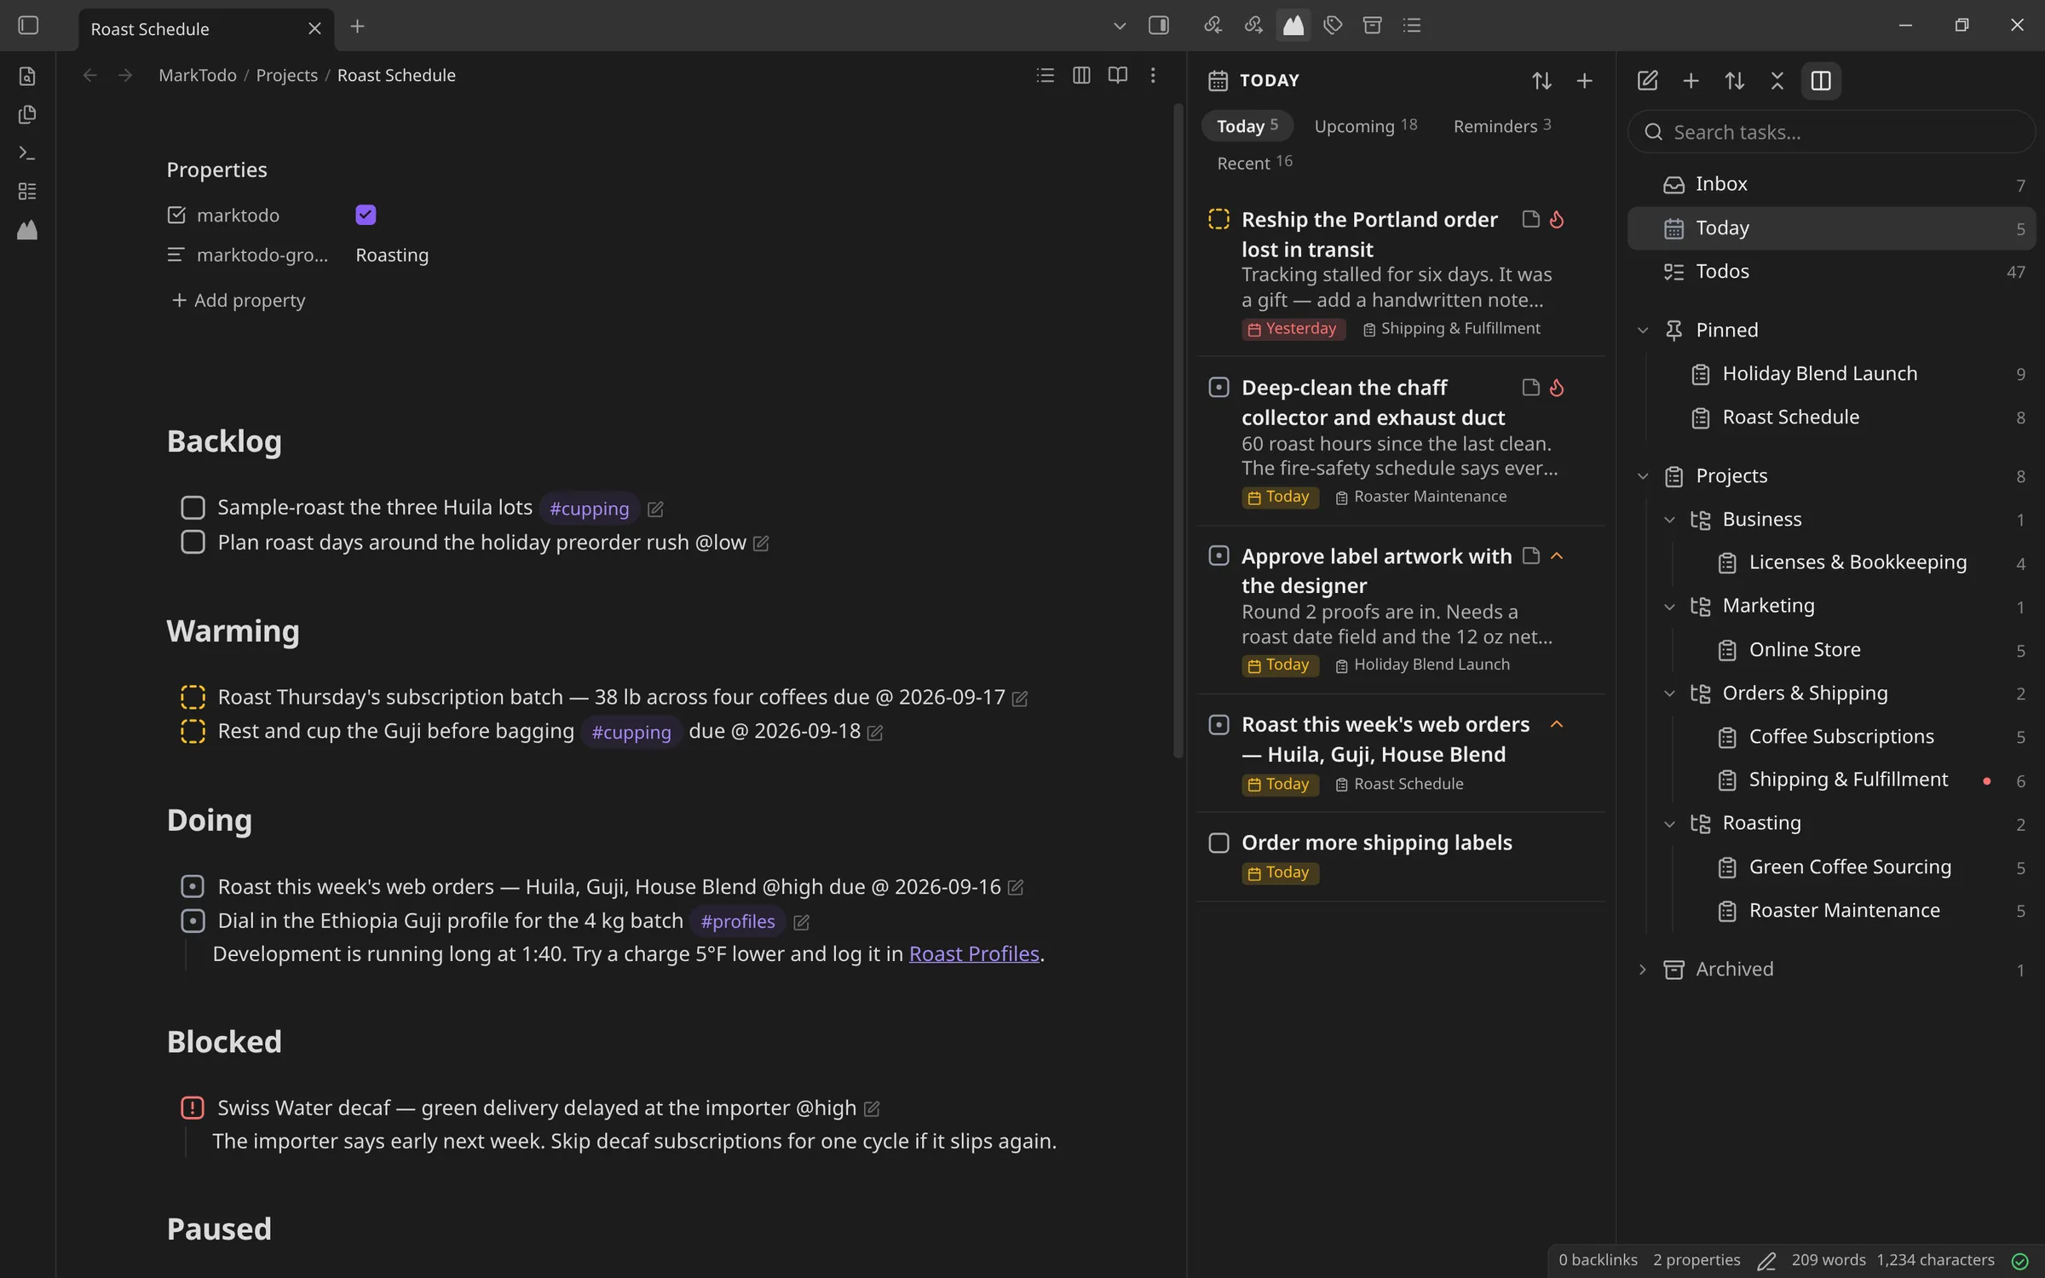The height and width of the screenshot is (1278, 2045).
Task: Edit the marktodo-group value Roasting
Action: coord(392,256)
